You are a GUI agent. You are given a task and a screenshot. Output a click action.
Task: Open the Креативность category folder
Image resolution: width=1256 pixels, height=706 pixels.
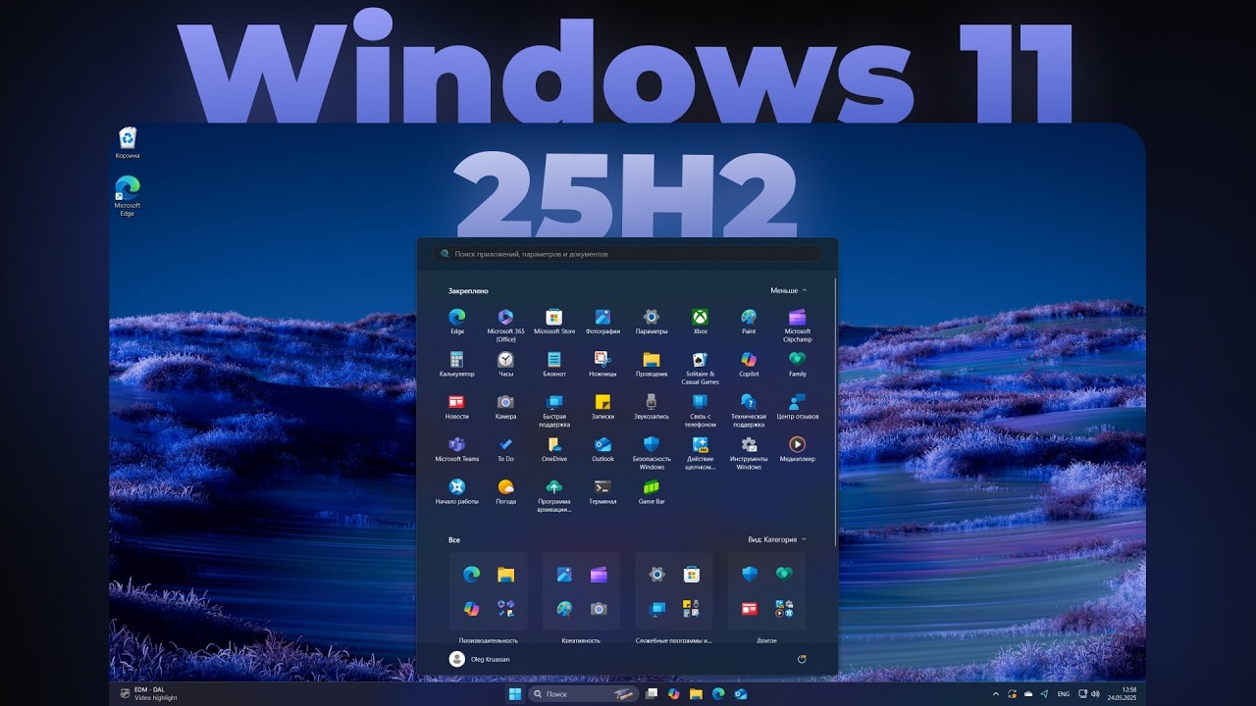[x=581, y=591]
